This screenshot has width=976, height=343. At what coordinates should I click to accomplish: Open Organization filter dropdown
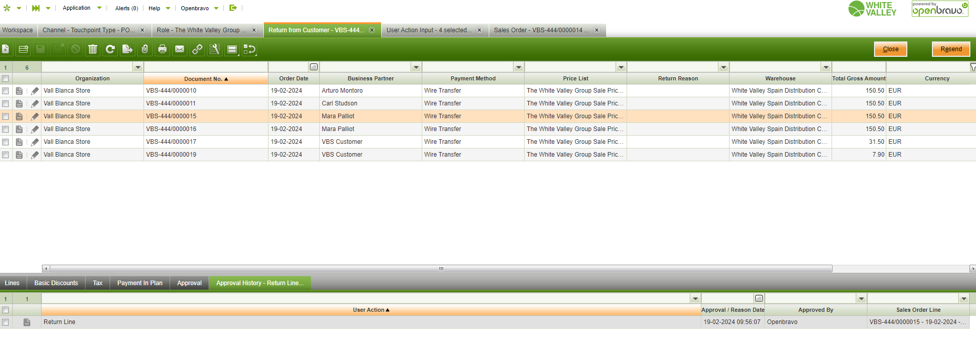coord(138,68)
